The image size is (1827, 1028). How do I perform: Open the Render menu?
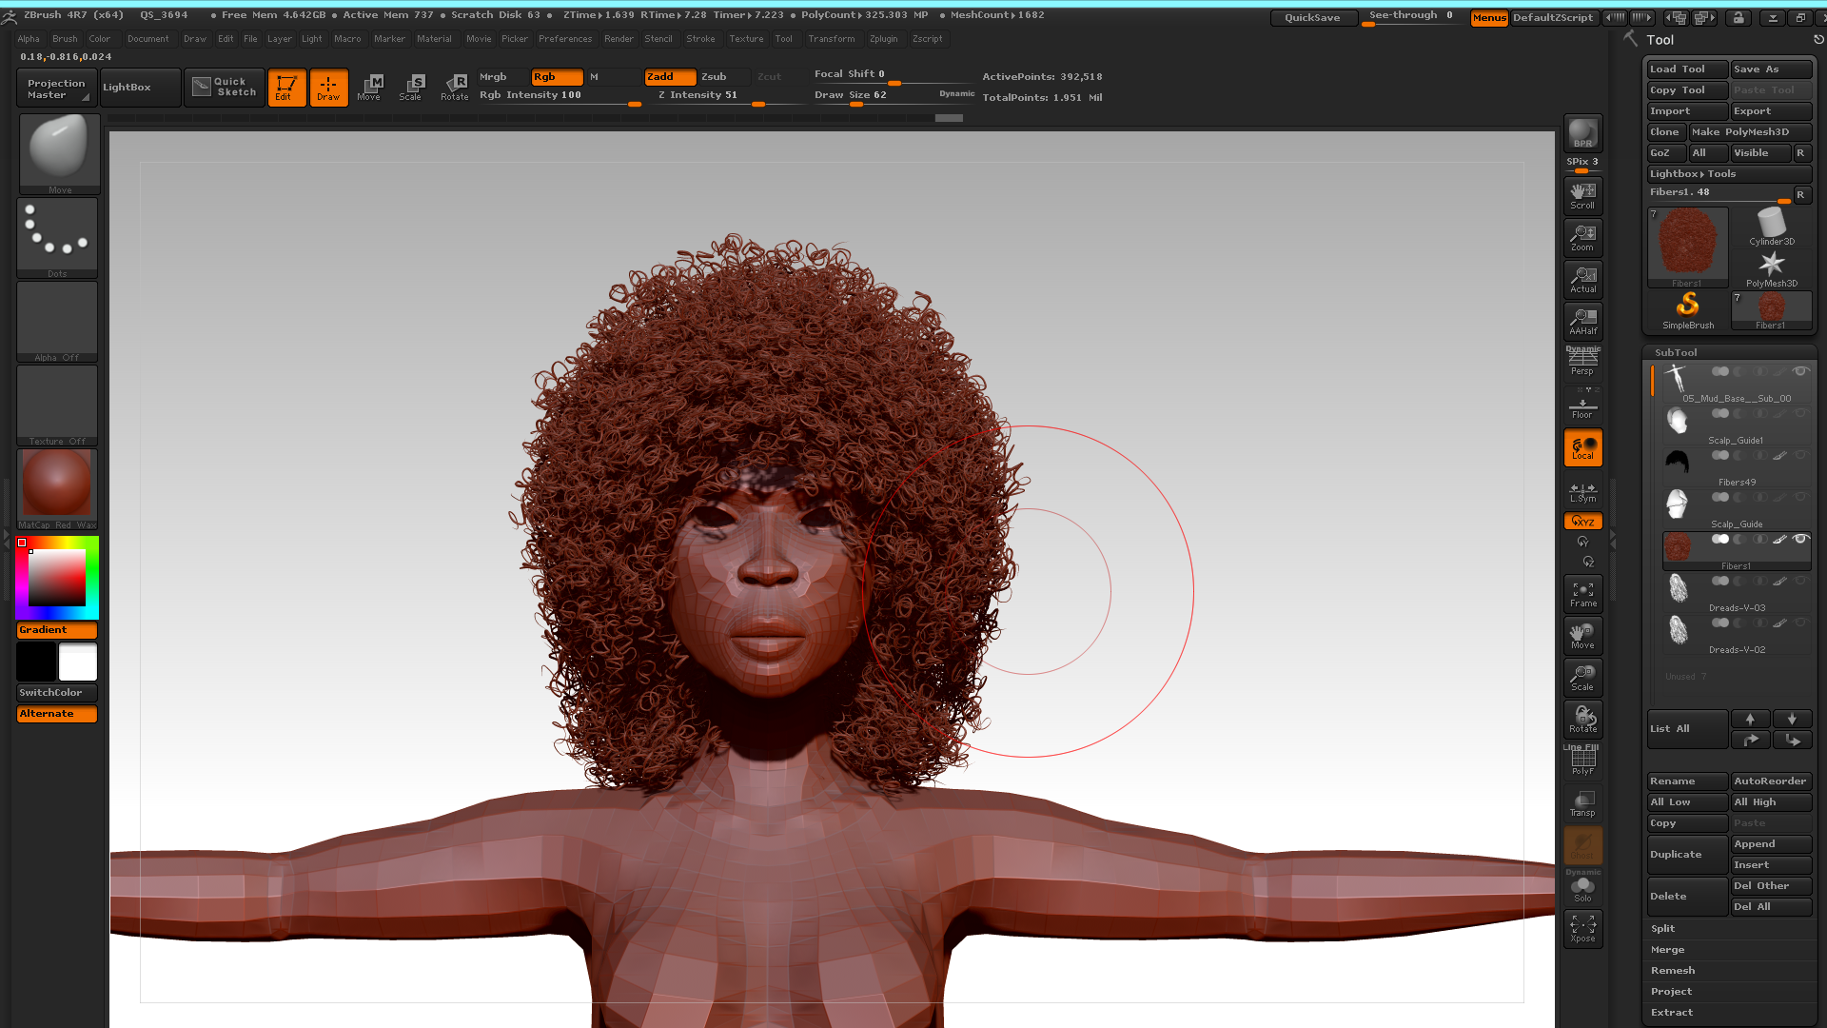point(619,39)
